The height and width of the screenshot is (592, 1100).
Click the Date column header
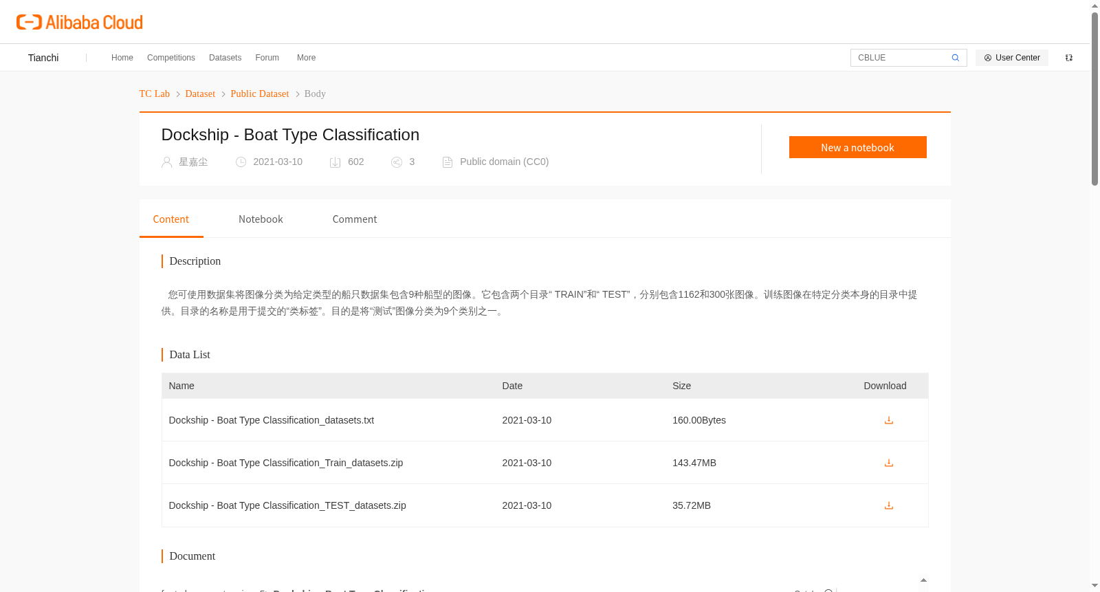pyautogui.click(x=512, y=386)
